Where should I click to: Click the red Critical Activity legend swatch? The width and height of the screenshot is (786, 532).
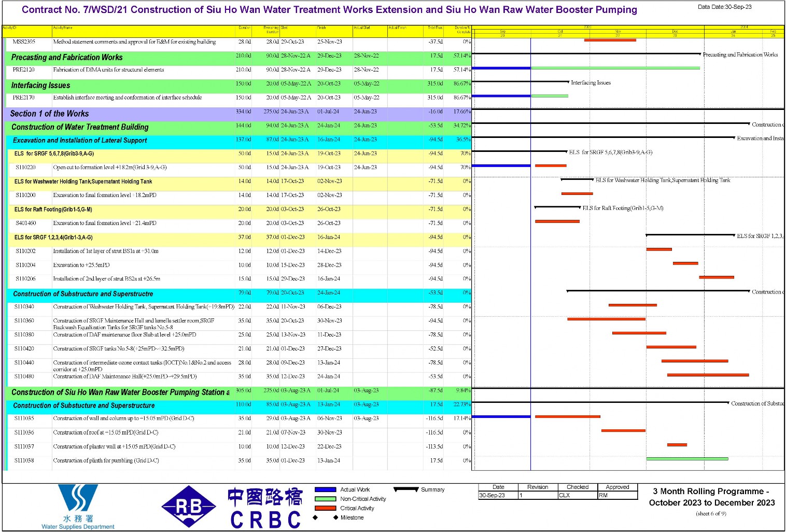click(x=325, y=508)
